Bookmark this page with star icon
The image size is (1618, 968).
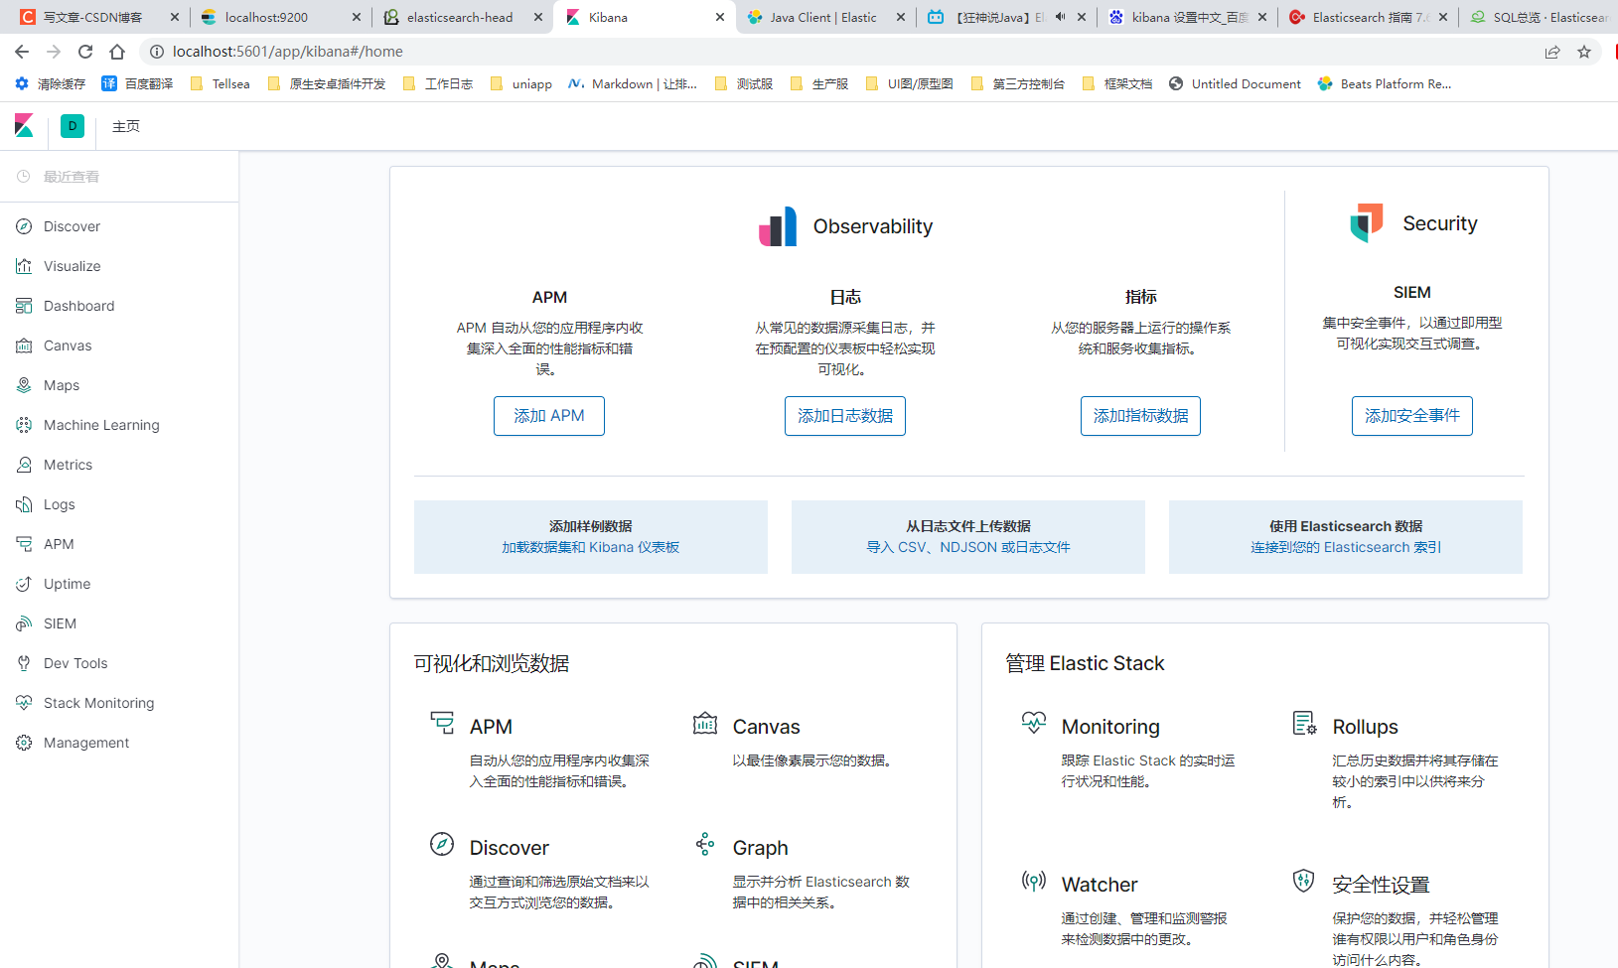pyautogui.click(x=1584, y=52)
